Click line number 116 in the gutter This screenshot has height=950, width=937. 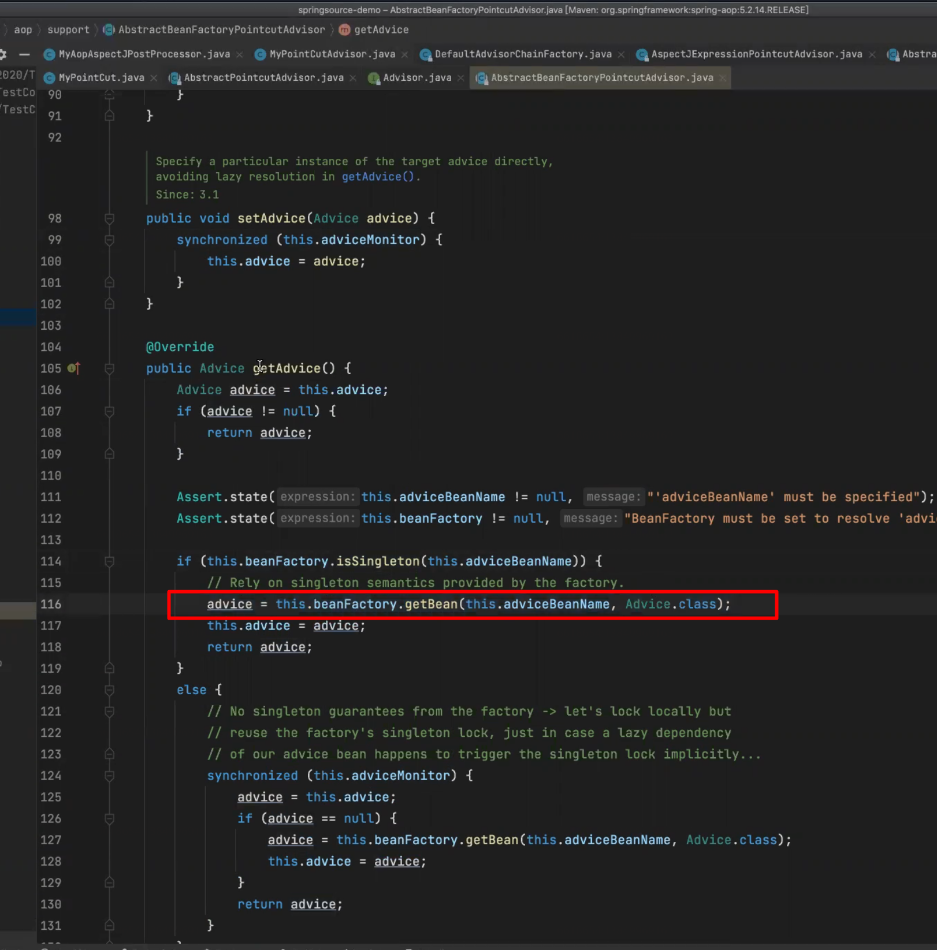coord(51,604)
